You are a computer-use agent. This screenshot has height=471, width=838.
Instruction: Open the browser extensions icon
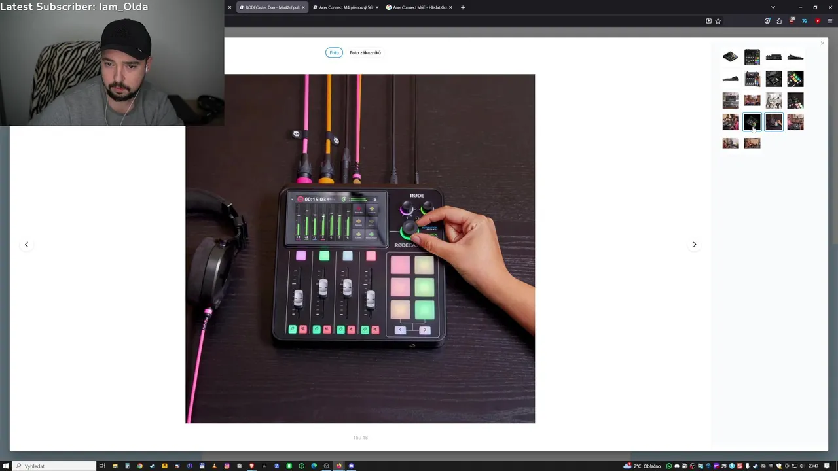pos(779,21)
